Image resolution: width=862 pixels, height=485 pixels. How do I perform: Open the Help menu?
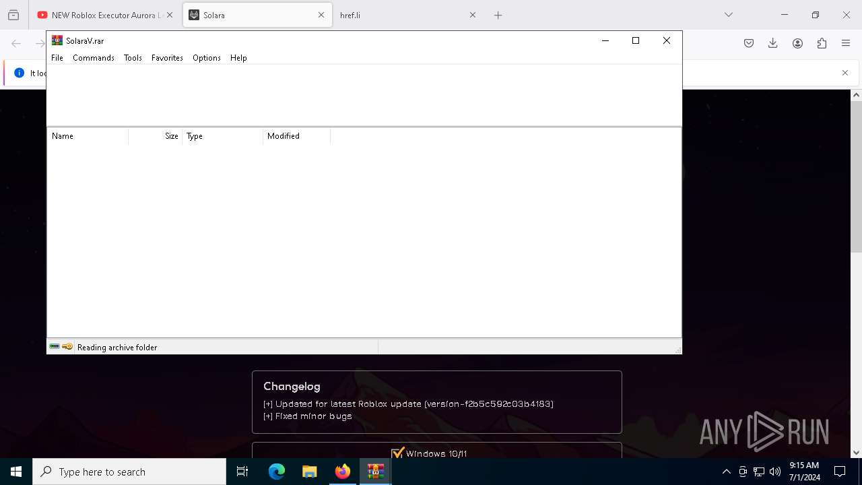(238, 58)
